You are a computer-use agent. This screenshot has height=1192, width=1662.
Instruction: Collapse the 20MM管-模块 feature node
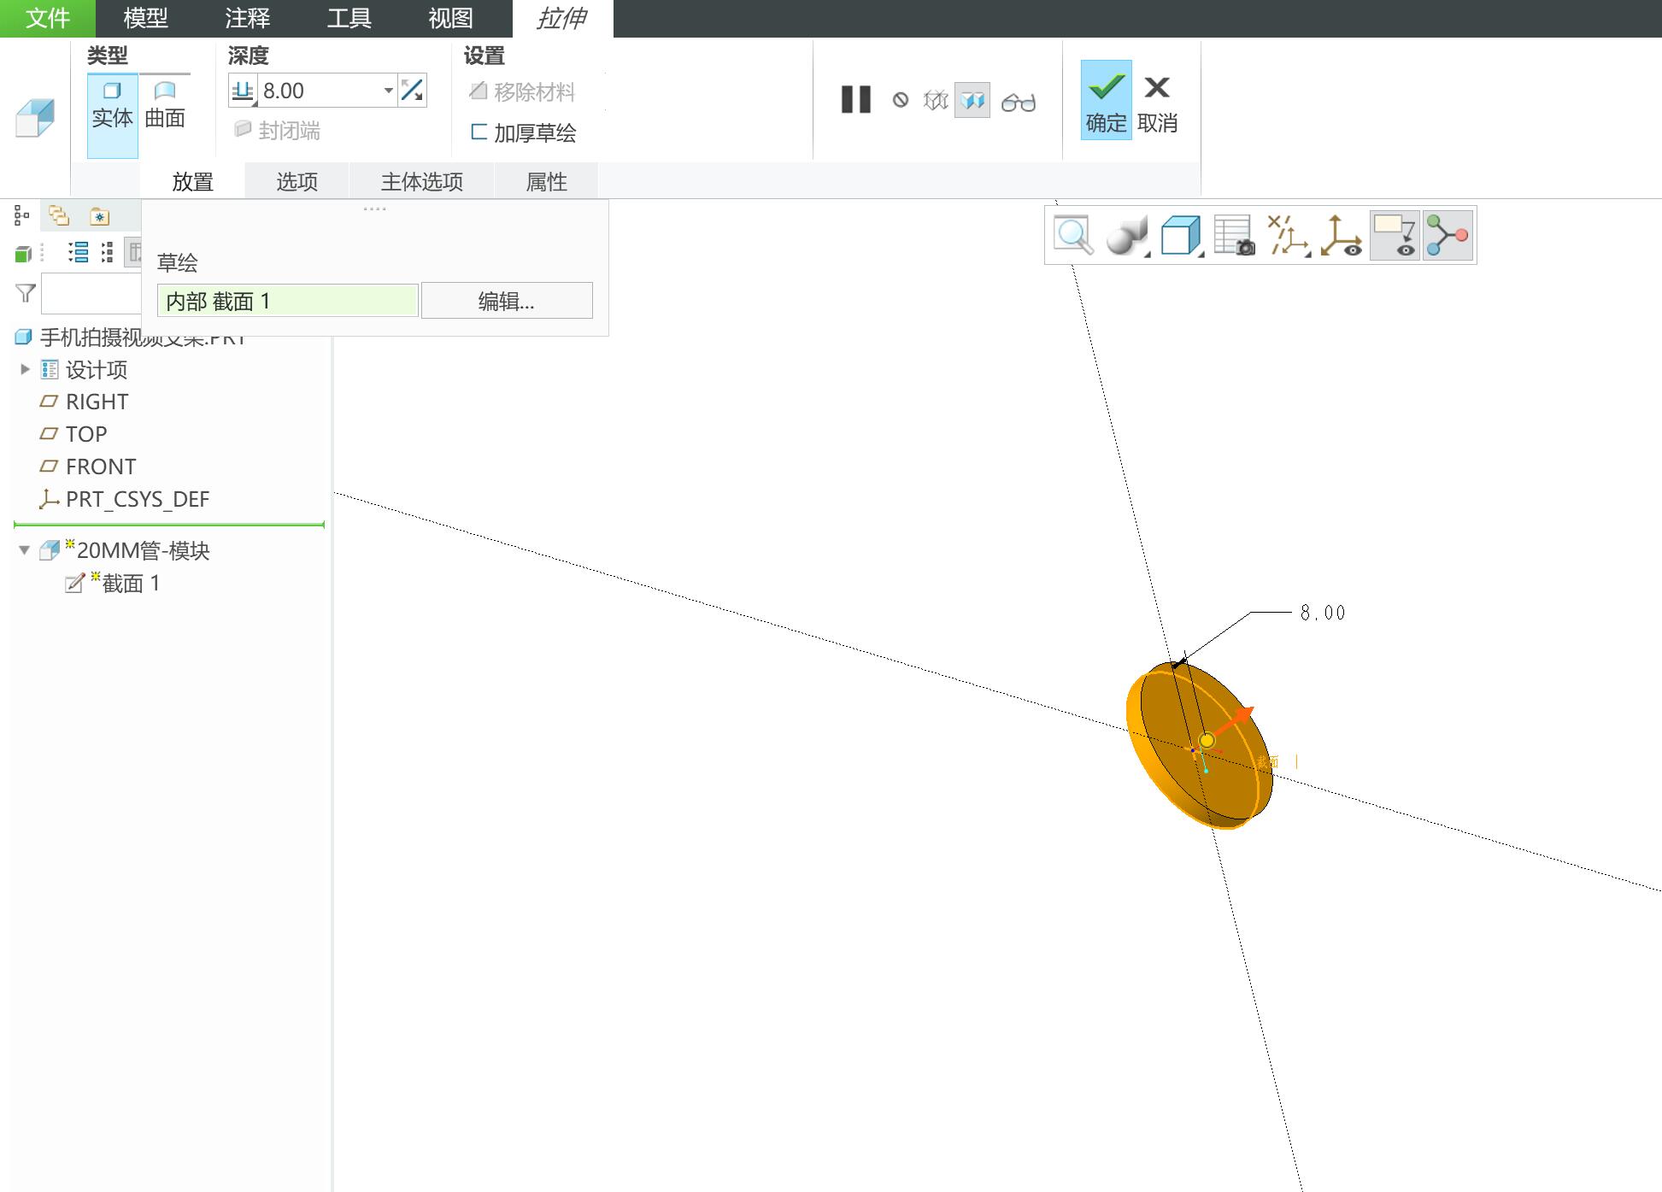coord(25,550)
